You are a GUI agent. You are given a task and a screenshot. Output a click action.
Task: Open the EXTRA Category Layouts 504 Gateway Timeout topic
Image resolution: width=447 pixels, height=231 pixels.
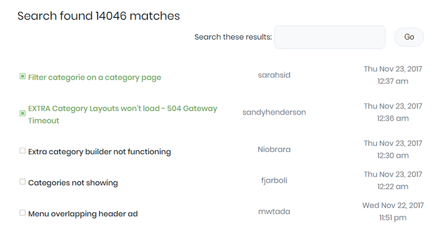pos(122,115)
